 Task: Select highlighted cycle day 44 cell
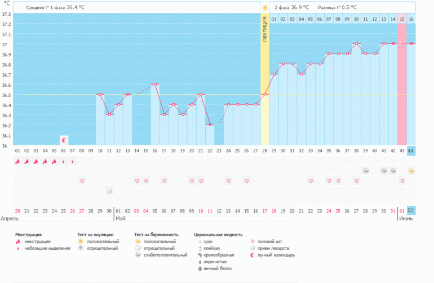point(411,151)
